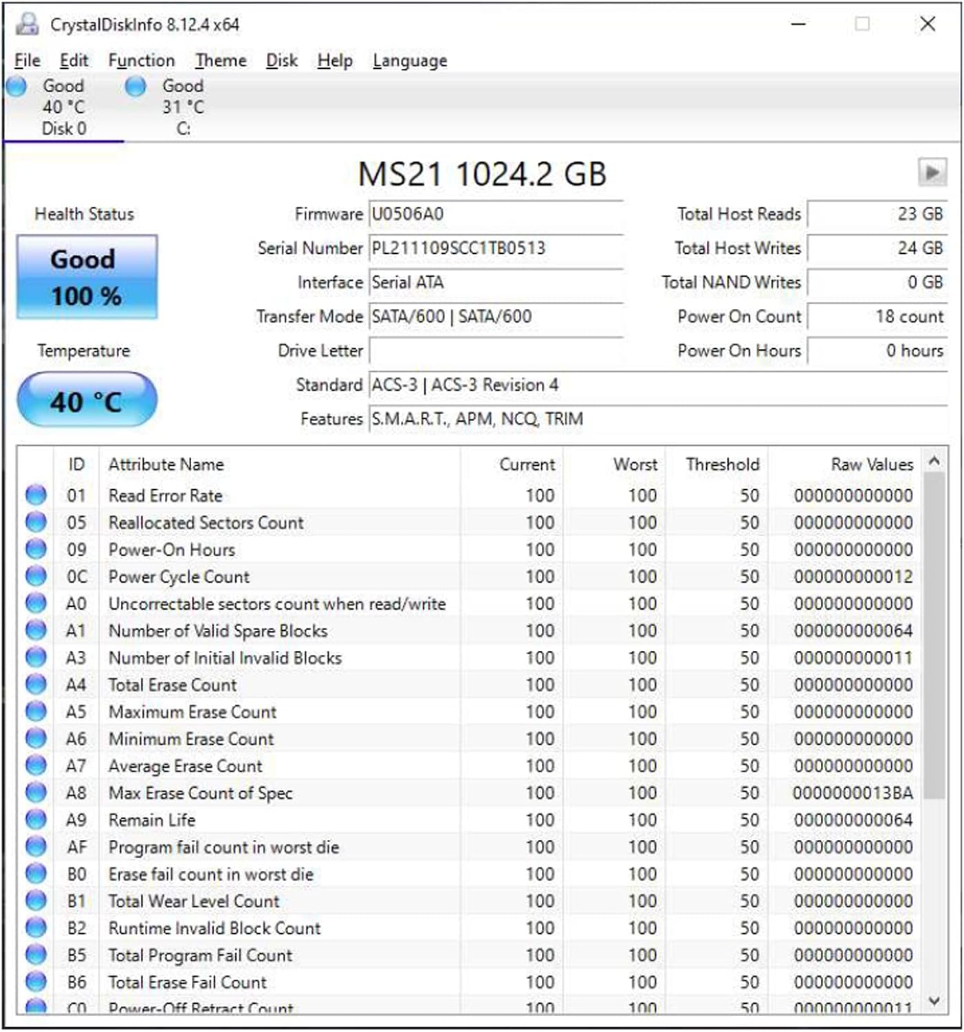Open the Disk menu
Image resolution: width=964 pixels, height=1032 pixels.
[x=281, y=61]
